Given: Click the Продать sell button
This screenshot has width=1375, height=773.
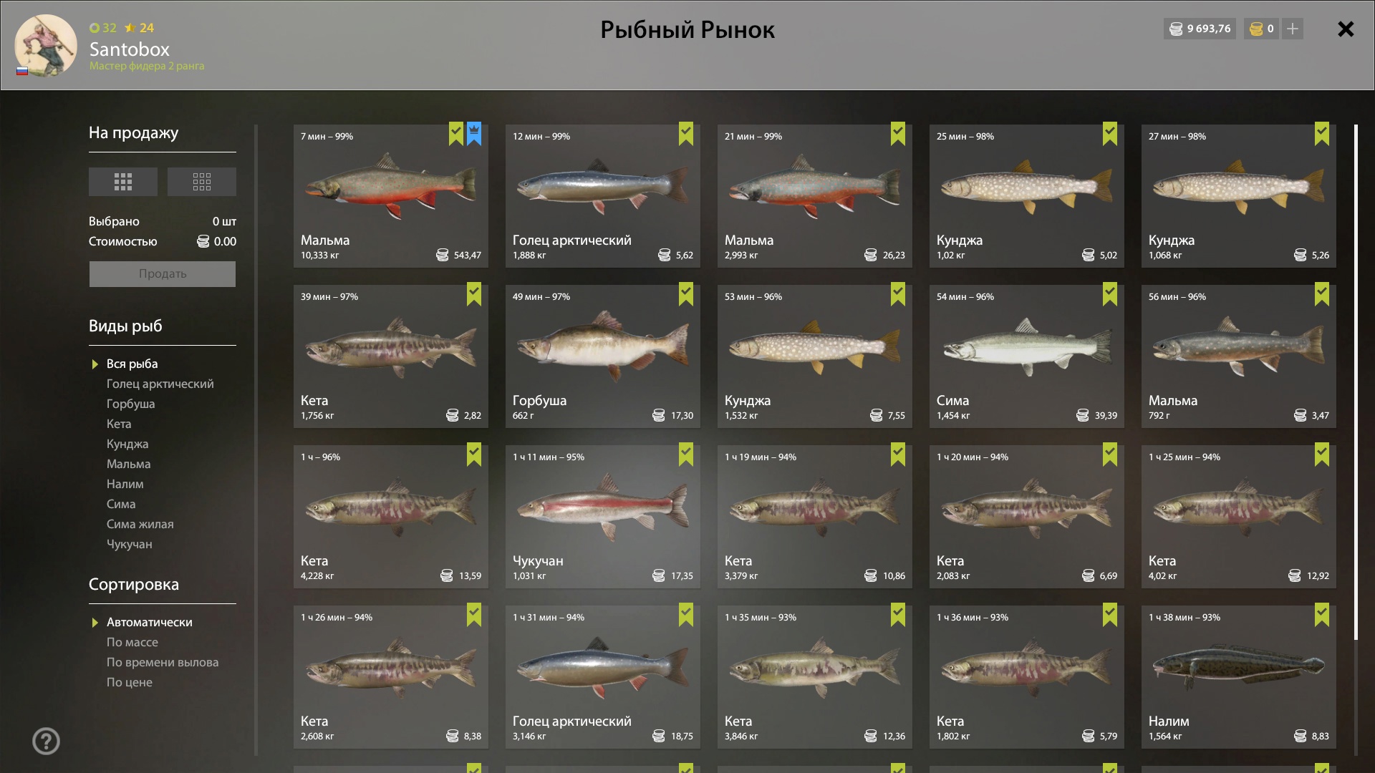Looking at the screenshot, I should pos(163,274).
